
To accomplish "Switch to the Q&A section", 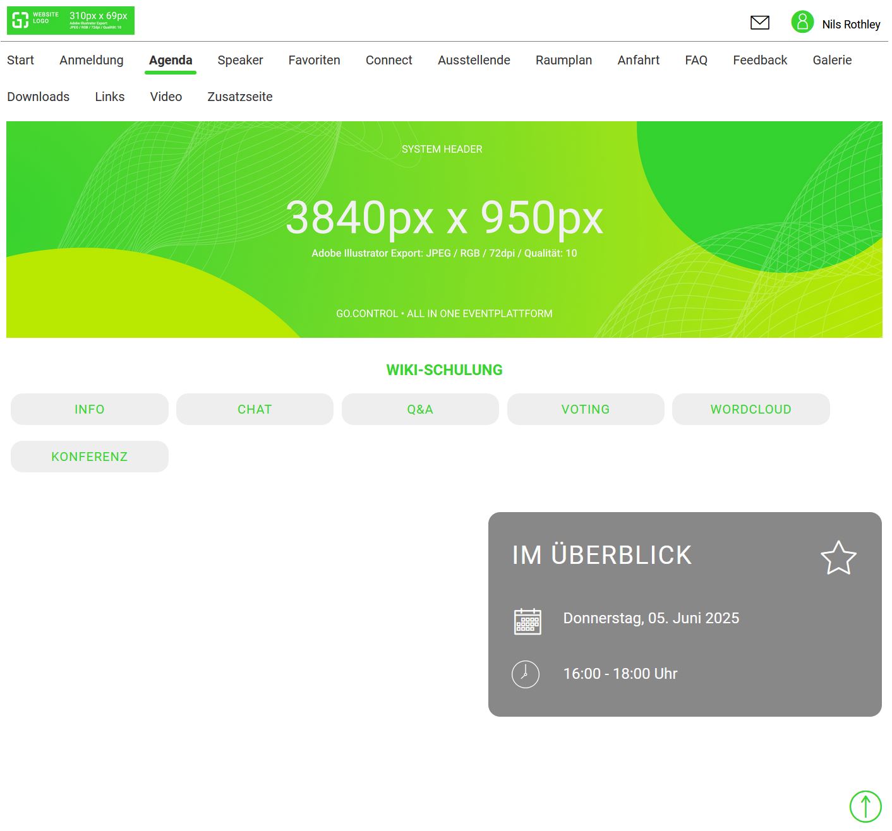I will pyautogui.click(x=420, y=409).
